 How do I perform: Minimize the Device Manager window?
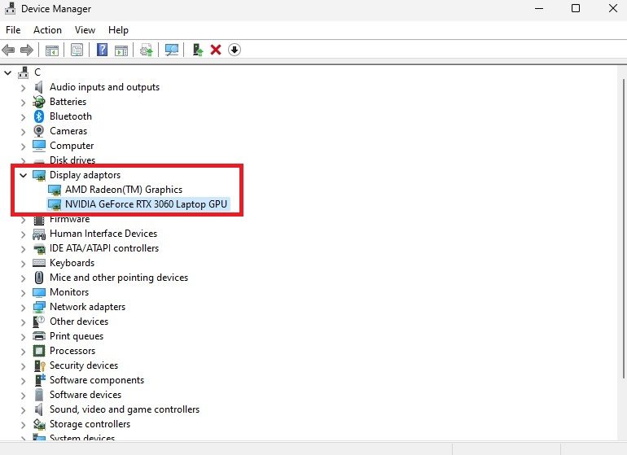[539, 8]
